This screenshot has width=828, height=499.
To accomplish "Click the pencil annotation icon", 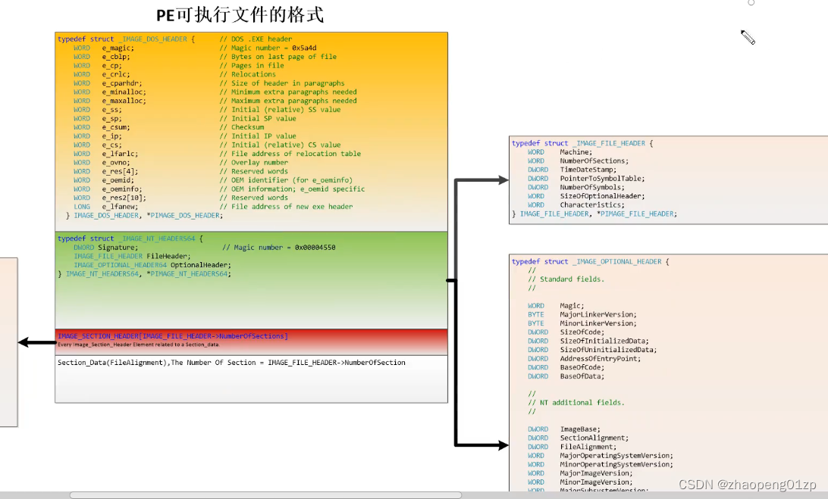I will point(748,37).
